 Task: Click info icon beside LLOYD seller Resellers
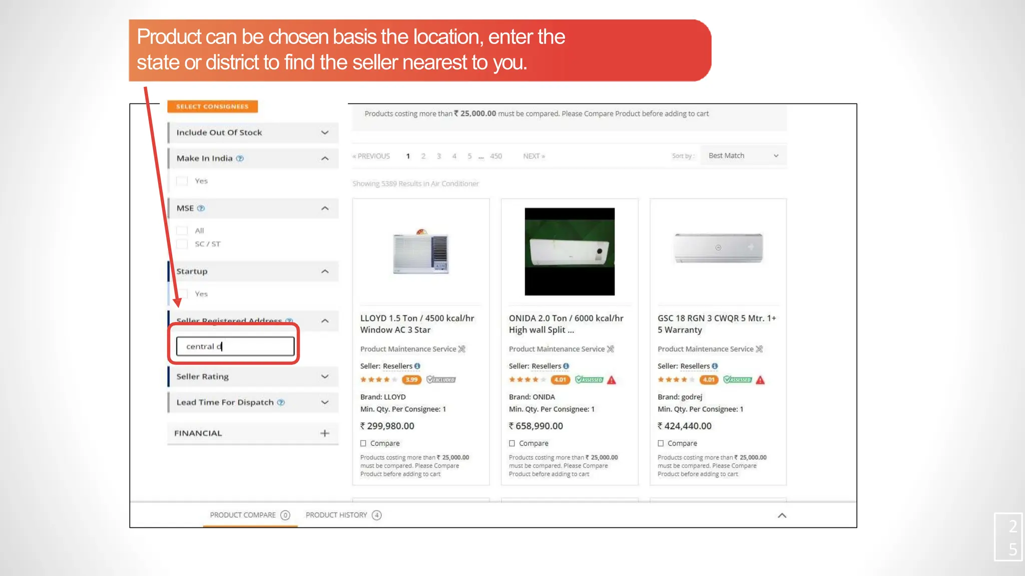(x=417, y=366)
